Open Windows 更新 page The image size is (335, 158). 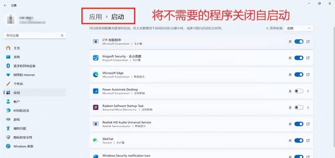coord(23,147)
